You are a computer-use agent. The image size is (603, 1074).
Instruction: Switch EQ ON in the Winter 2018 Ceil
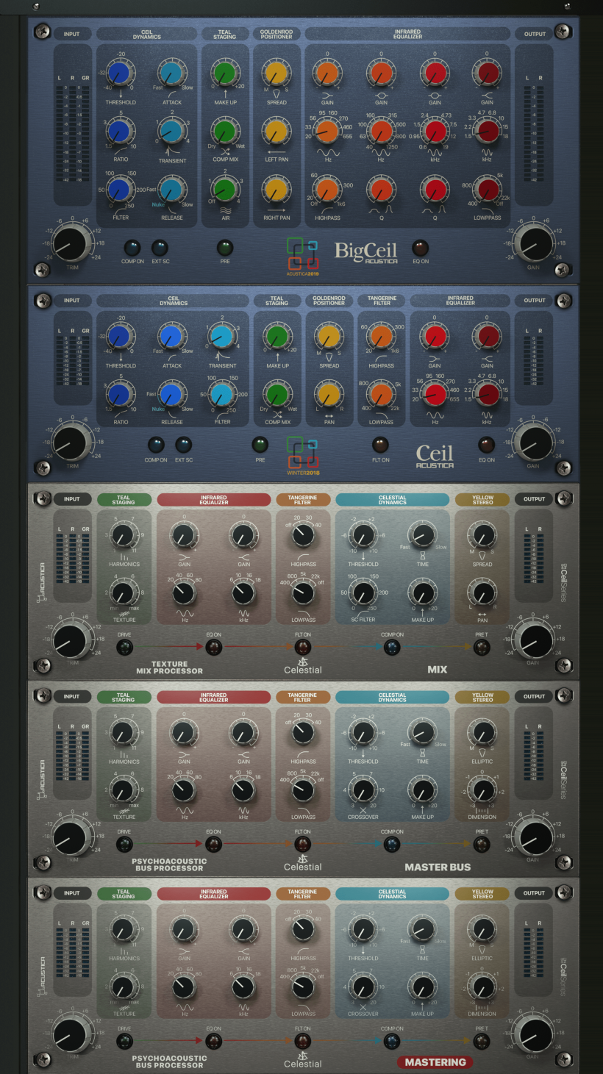pyautogui.click(x=487, y=445)
